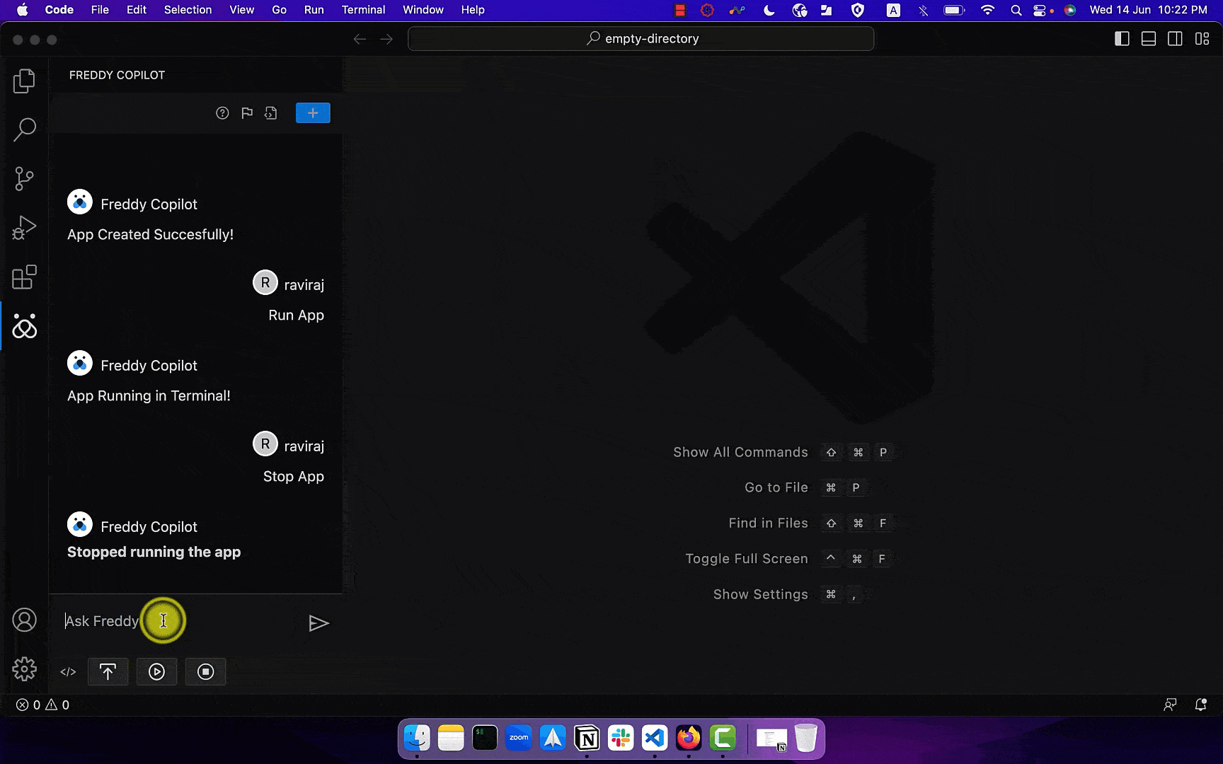The image size is (1223, 764).
Task: Click the run app play button
Action: [156, 672]
